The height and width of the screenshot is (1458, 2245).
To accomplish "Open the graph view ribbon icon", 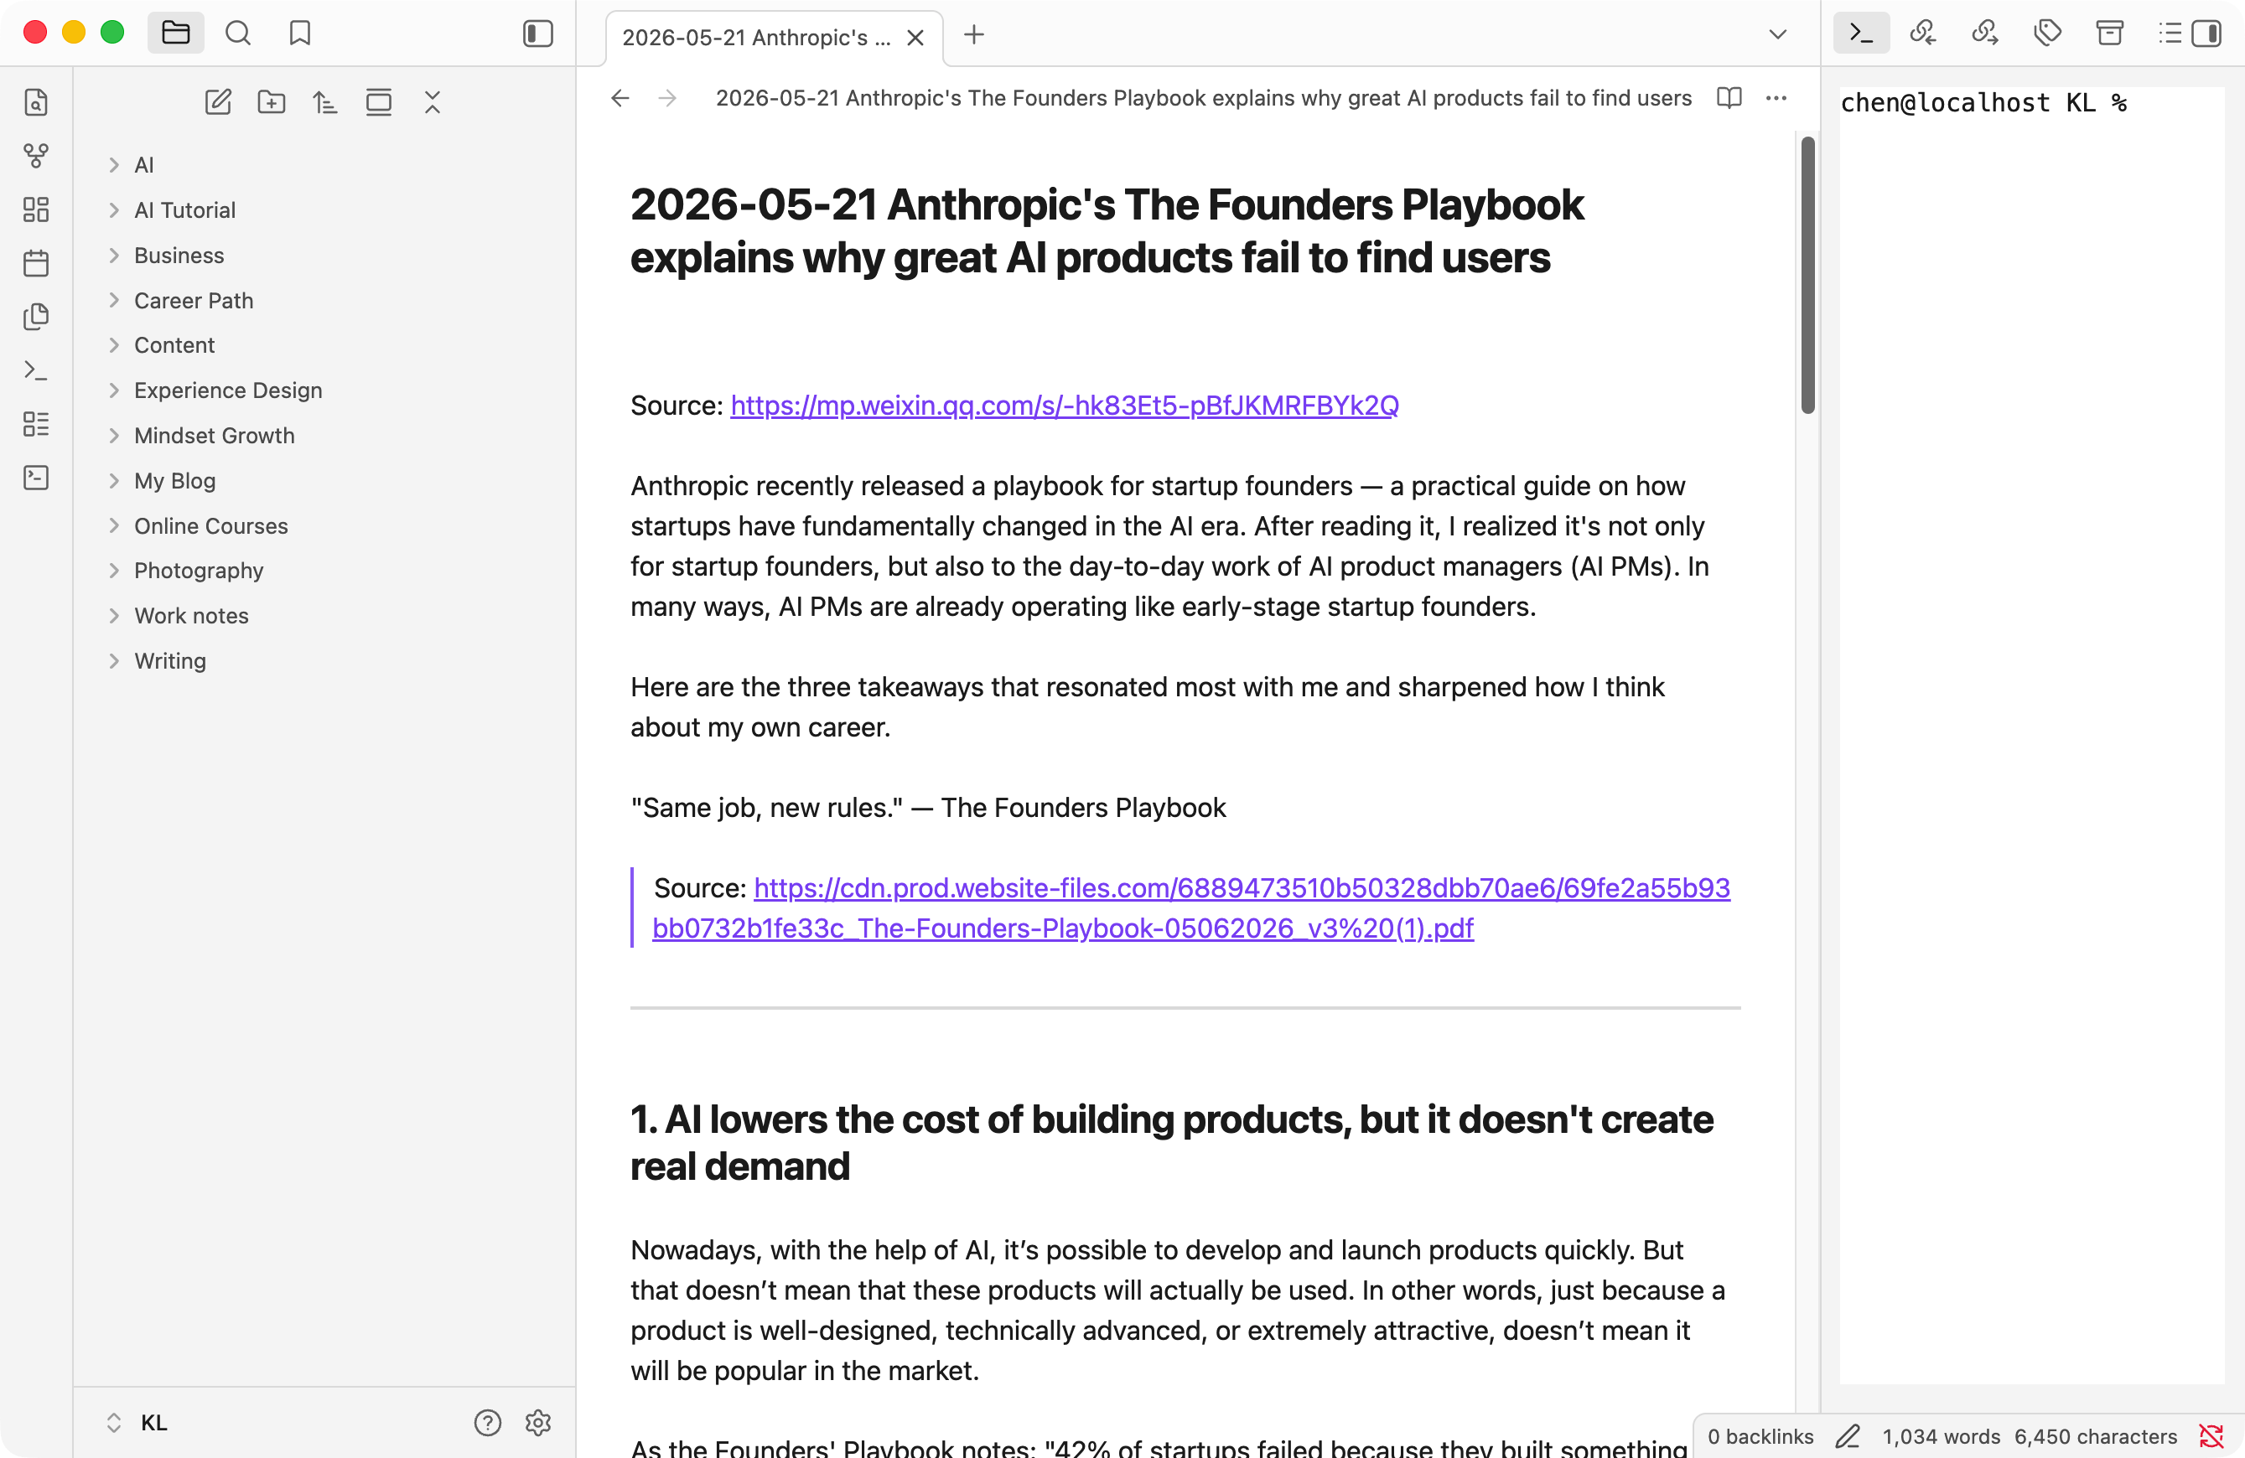I will pyautogui.click(x=36, y=156).
